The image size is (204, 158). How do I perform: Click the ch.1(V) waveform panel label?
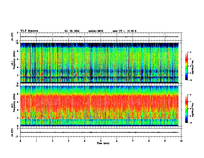pyautogui.click(x=12, y=37)
